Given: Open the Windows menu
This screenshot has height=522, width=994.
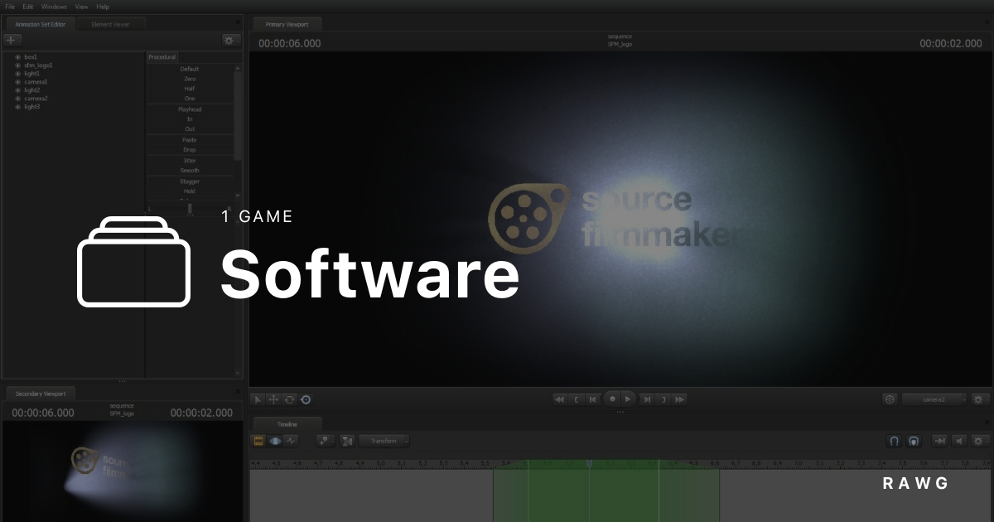Looking at the screenshot, I should [x=54, y=7].
